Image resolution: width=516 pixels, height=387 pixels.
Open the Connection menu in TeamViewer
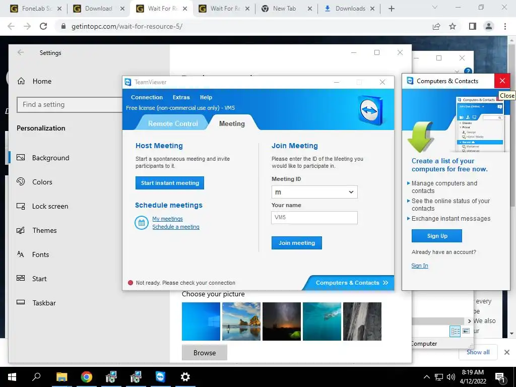point(147,97)
